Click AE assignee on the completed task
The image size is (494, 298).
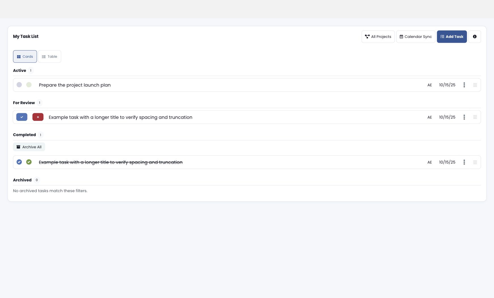pyautogui.click(x=430, y=162)
